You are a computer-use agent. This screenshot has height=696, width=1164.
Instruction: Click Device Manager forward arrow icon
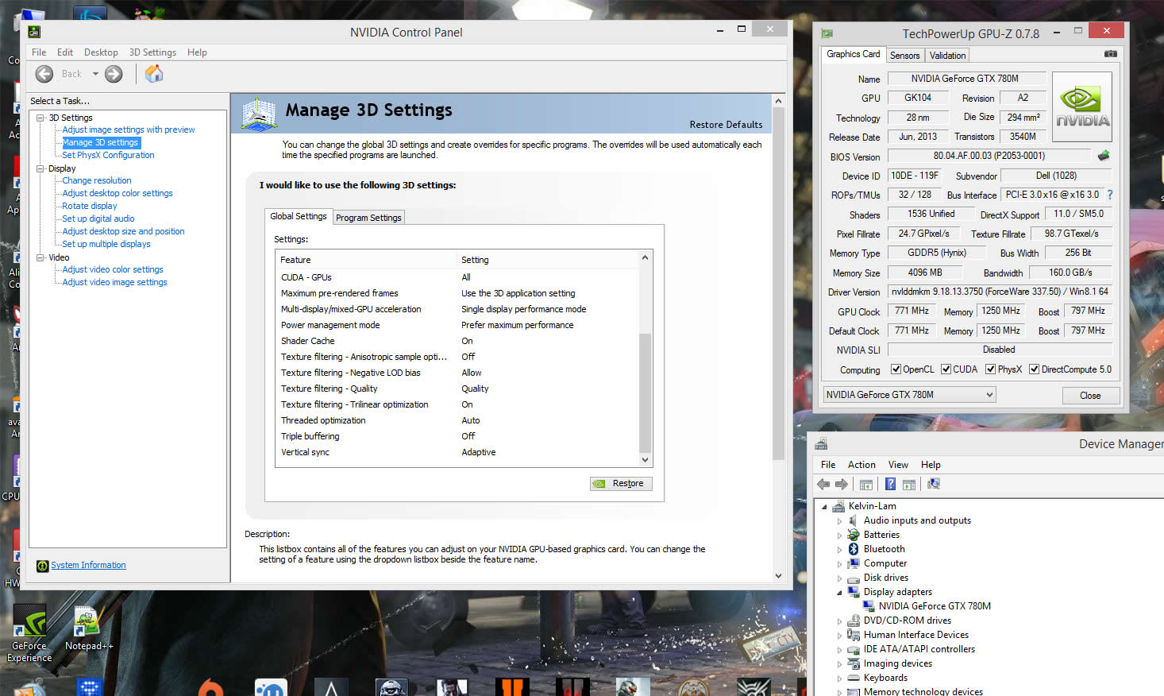[x=842, y=484]
